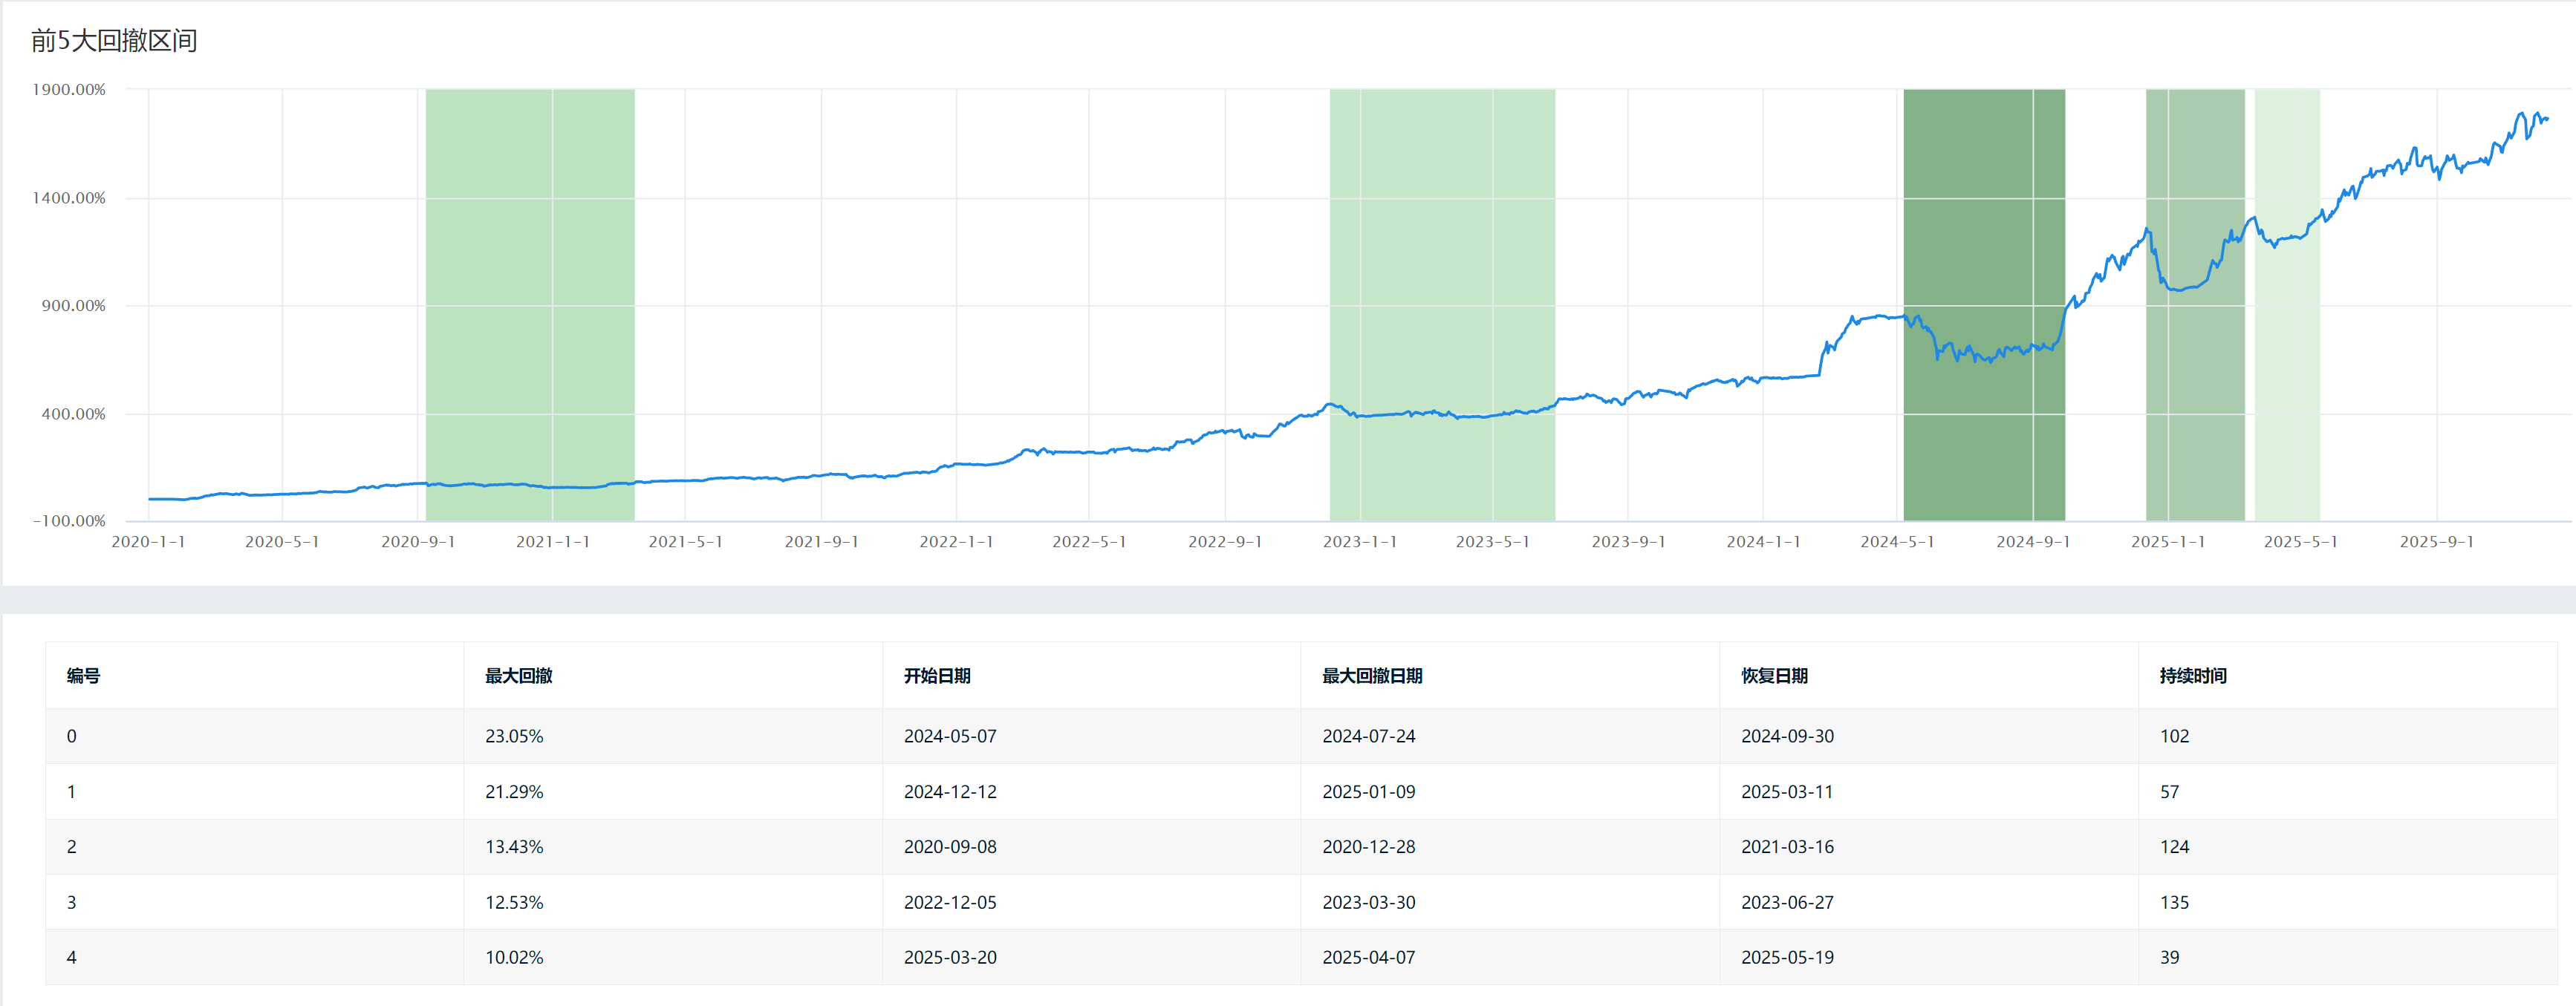Click the 13.43% drawdown cell
This screenshot has height=1006, width=2576.
(514, 847)
